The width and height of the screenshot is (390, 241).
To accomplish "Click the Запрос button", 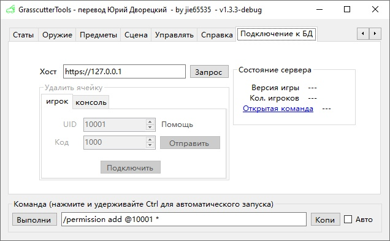I will [x=209, y=72].
